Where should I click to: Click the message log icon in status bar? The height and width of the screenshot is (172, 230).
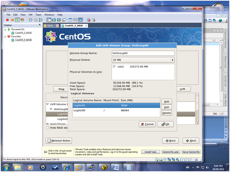click(196, 160)
